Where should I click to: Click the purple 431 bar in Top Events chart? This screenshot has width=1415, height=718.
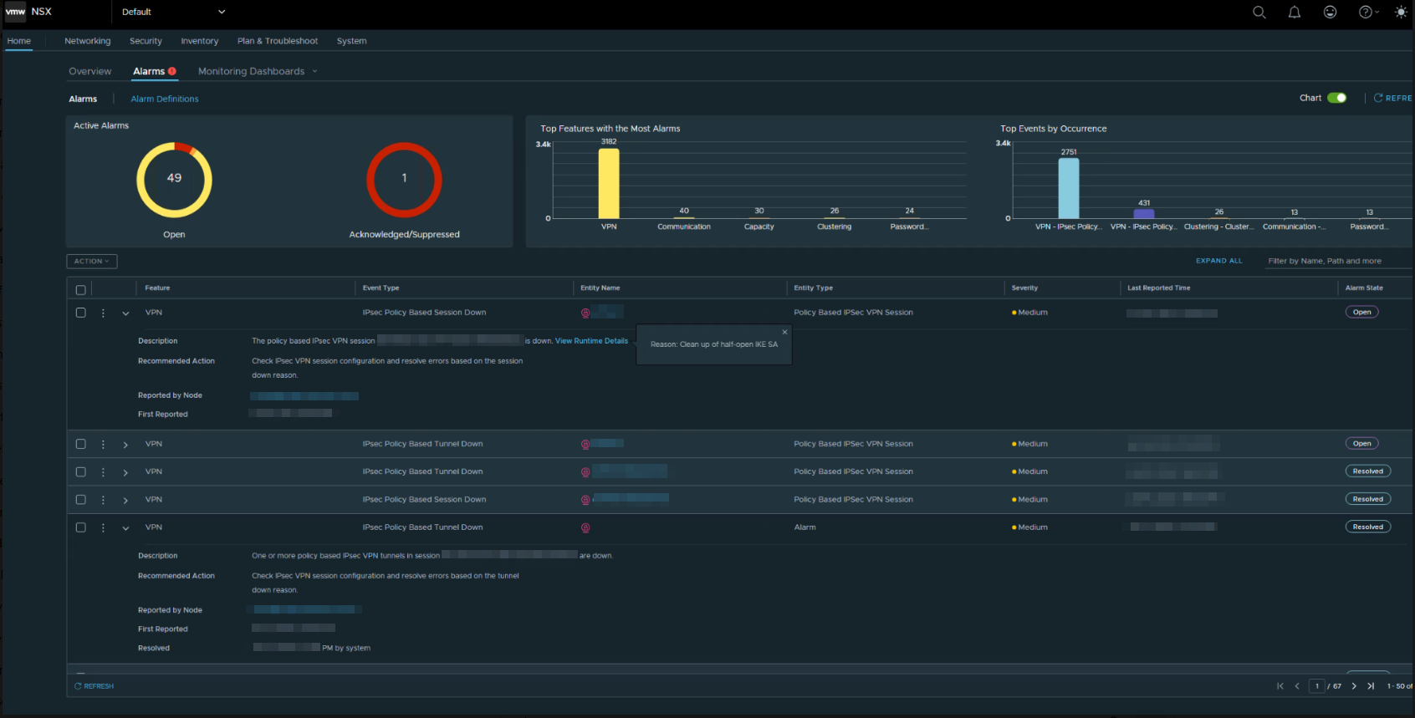tap(1144, 214)
